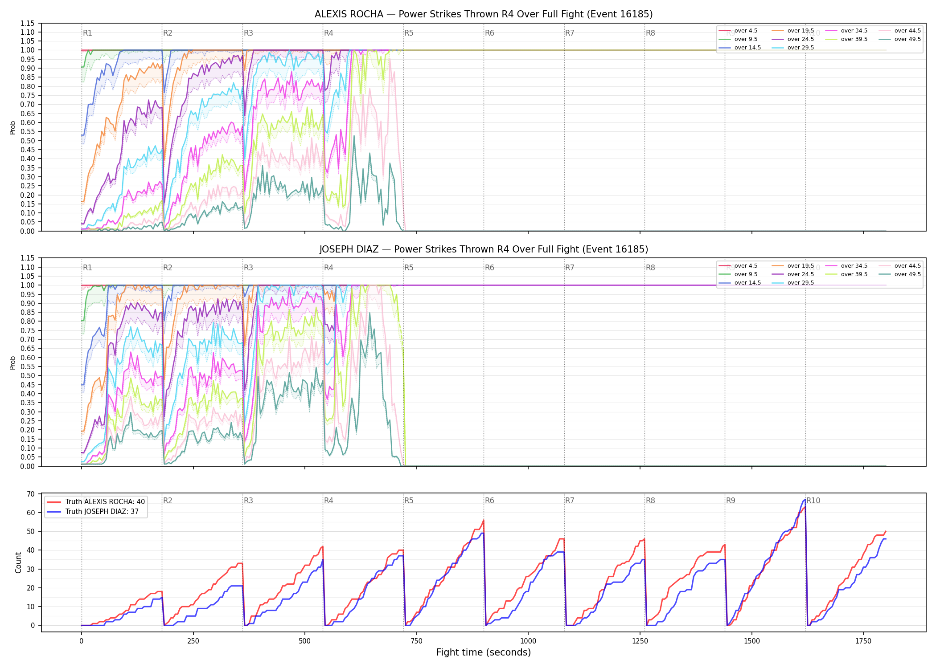Click the ALEXIS ROCHA chart title
The width and height of the screenshot is (936, 668).
[484, 14]
